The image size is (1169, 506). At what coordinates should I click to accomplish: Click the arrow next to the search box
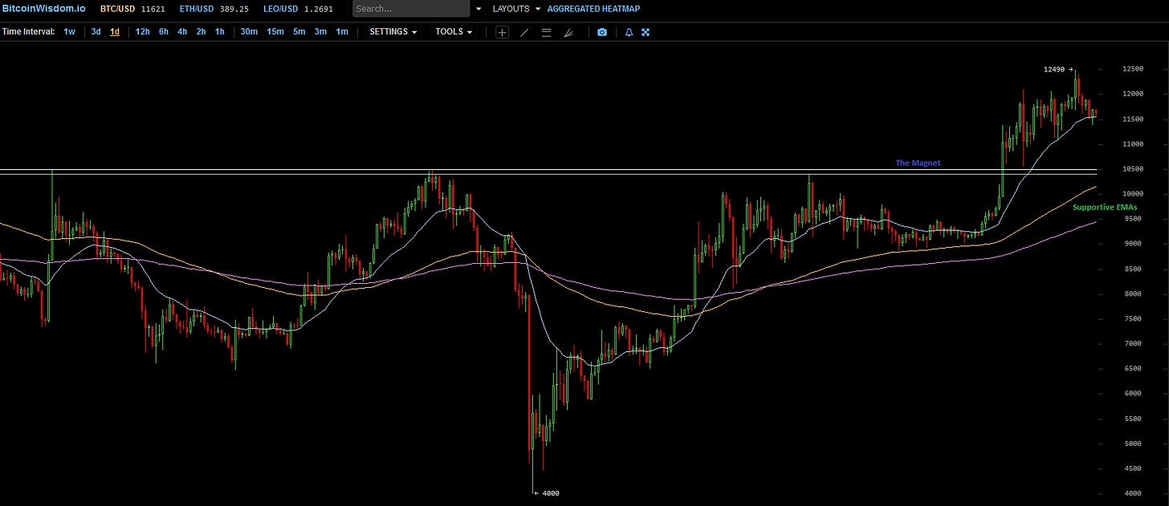pos(479,9)
